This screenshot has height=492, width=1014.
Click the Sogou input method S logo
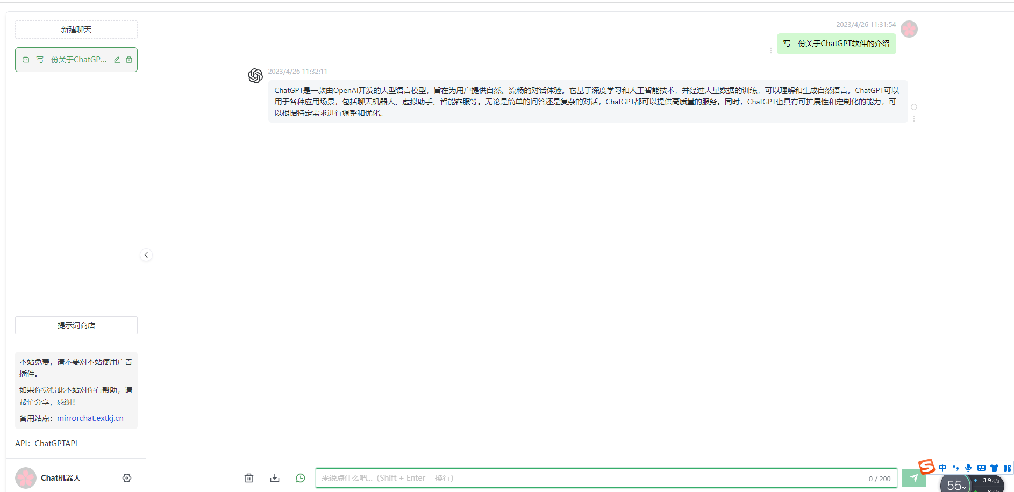click(x=926, y=466)
